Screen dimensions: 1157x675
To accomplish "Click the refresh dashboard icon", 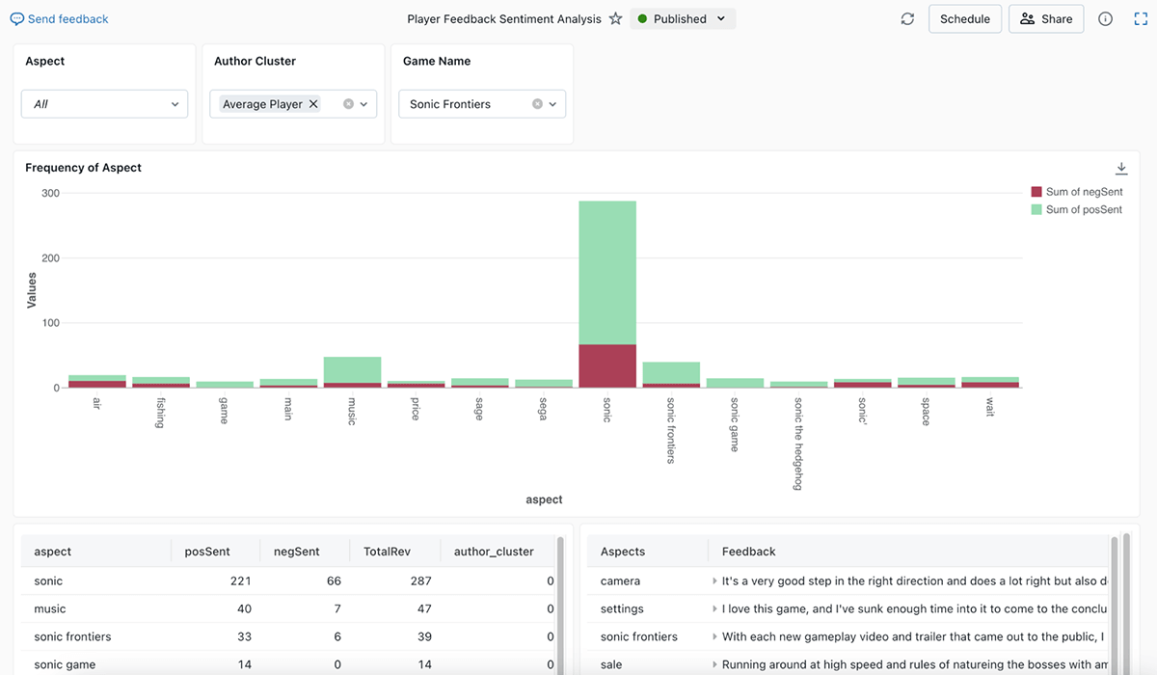I will pyautogui.click(x=907, y=19).
